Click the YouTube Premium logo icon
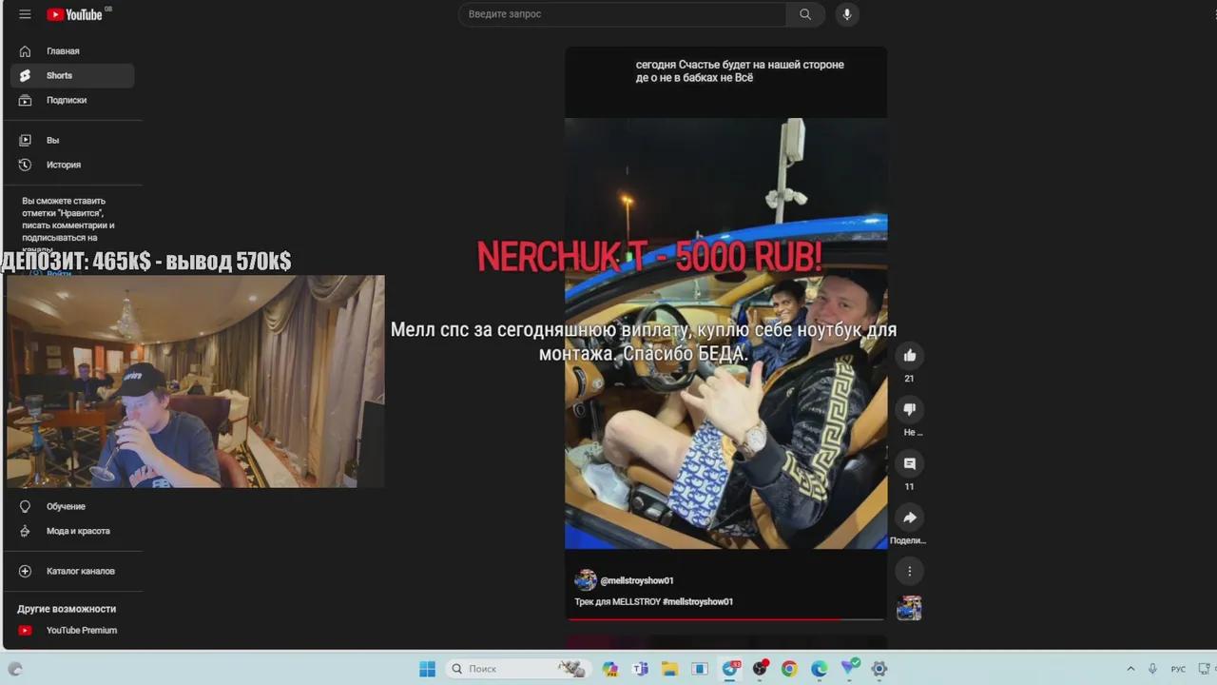The width and height of the screenshot is (1217, 685). 26,630
